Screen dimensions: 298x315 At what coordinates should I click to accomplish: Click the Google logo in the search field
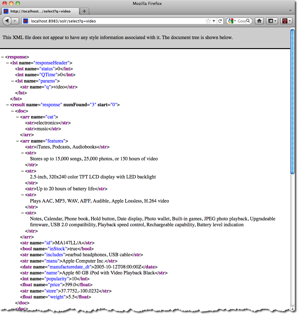point(230,21)
